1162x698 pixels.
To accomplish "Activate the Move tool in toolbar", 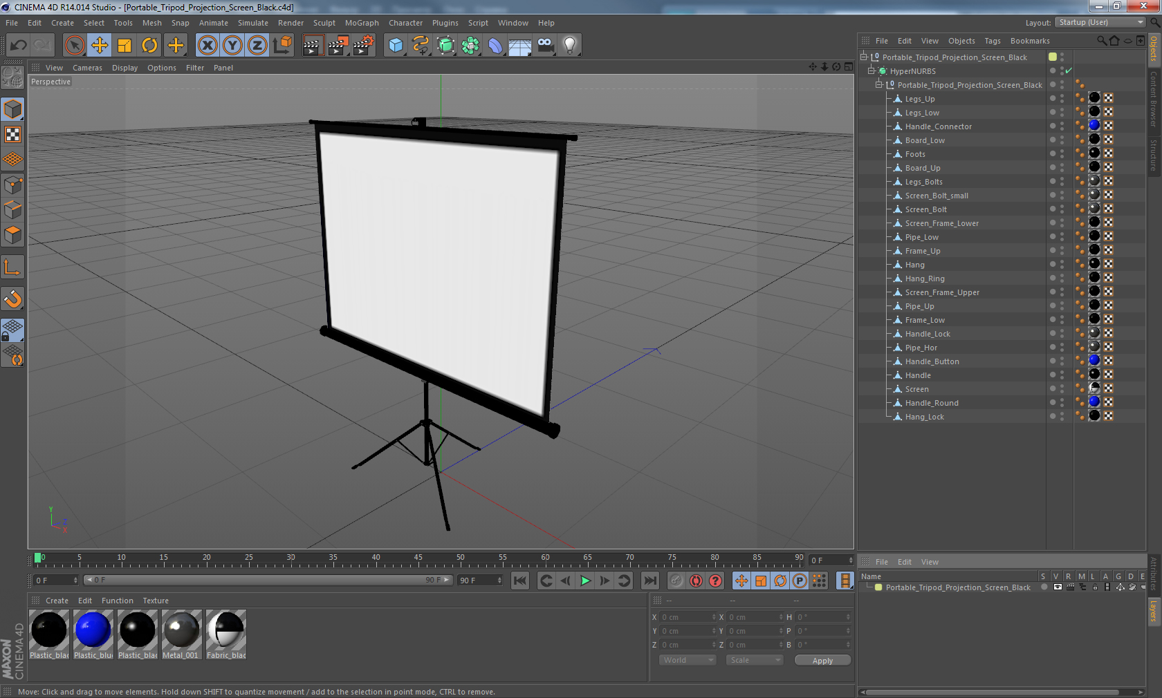I will tap(100, 46).
